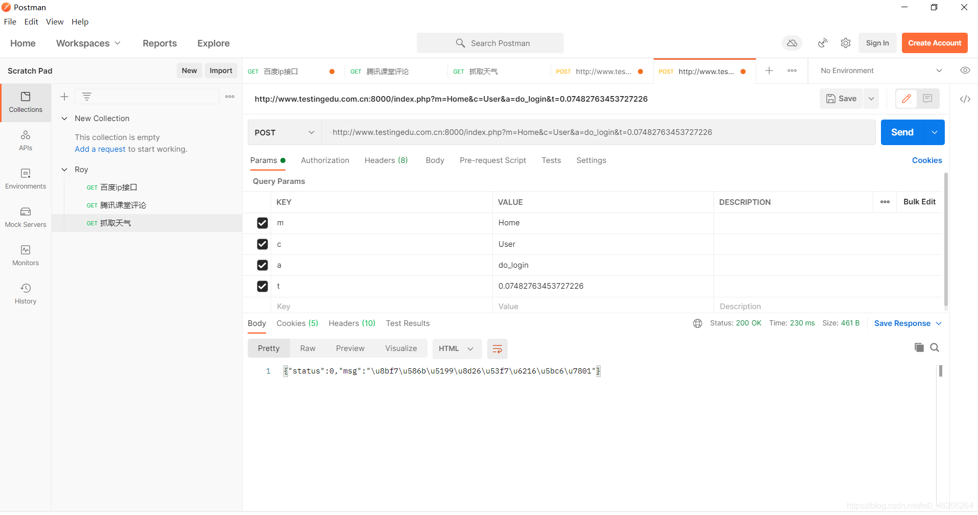978x515 pixels.
Task: Open the Environments sidebar panel
Action: [26, 179]
